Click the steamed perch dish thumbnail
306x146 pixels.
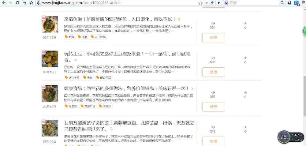[x=50, y=24]
